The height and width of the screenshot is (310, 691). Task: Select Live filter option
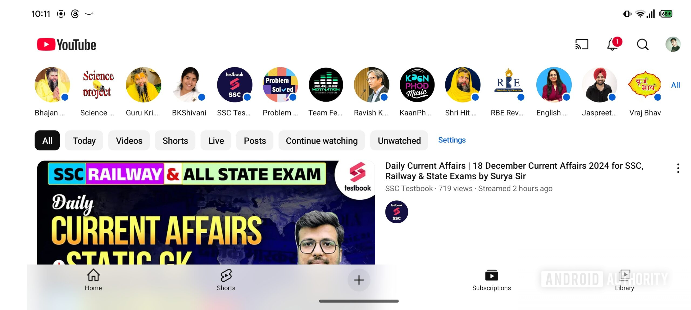[216, 140]
